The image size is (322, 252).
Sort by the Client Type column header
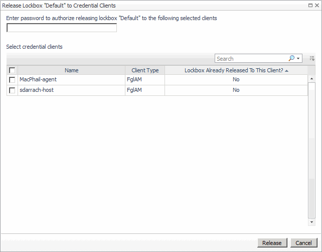[145, 71]
